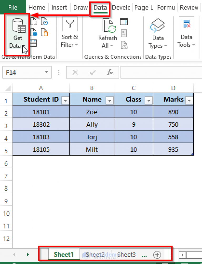Click the Insert Function fx button
The image size is (202, 264).
110,72
